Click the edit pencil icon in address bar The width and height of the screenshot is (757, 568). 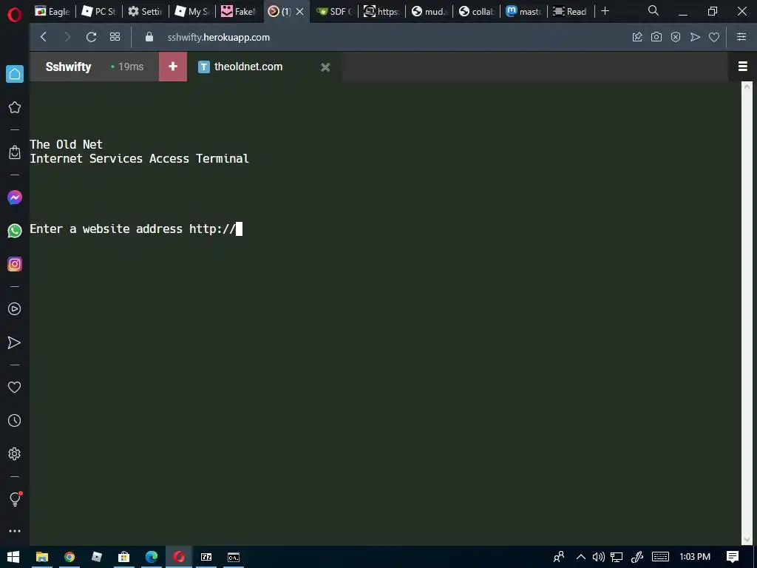tap(637, 37)
